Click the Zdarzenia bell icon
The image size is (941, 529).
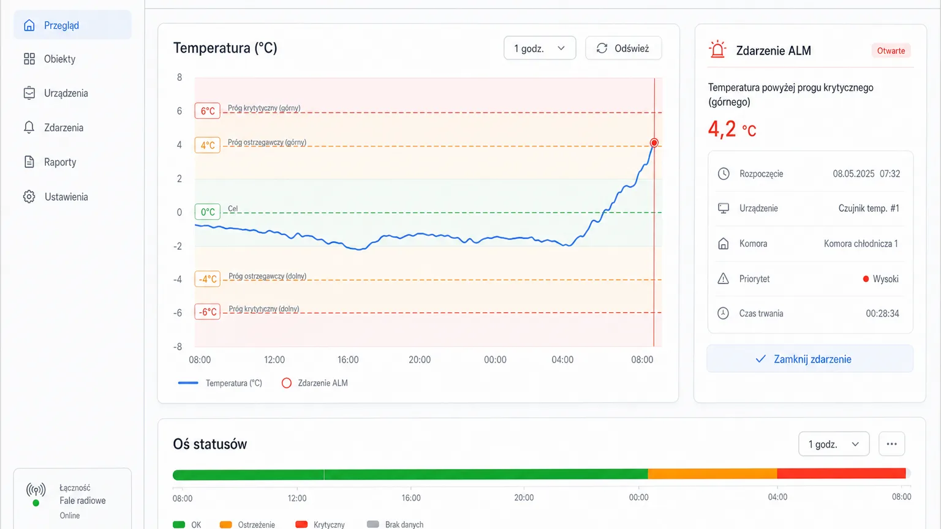coord(29,127)
